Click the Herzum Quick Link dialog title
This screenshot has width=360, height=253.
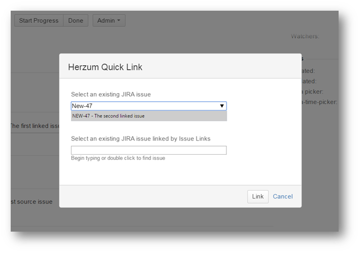coord(105,67)
